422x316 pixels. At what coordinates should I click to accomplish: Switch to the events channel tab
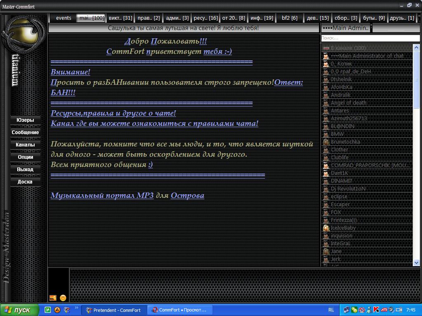(63, 18)
